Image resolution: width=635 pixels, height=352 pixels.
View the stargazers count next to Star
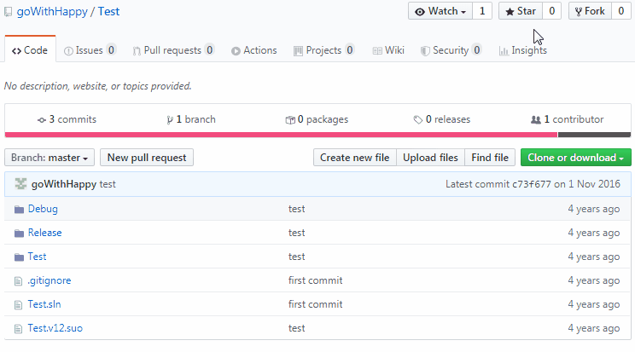[x=551, y=11]
